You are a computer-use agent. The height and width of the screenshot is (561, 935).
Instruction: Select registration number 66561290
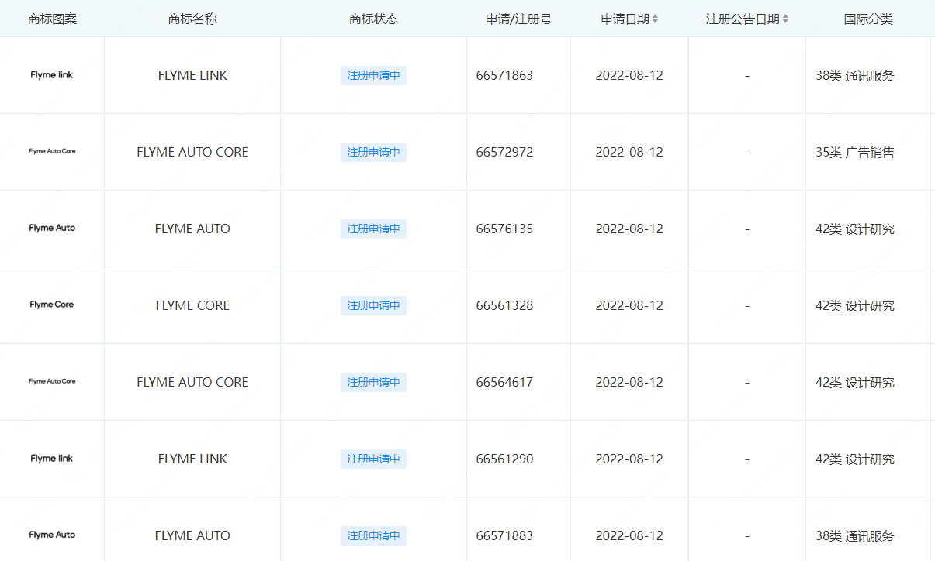504,459
